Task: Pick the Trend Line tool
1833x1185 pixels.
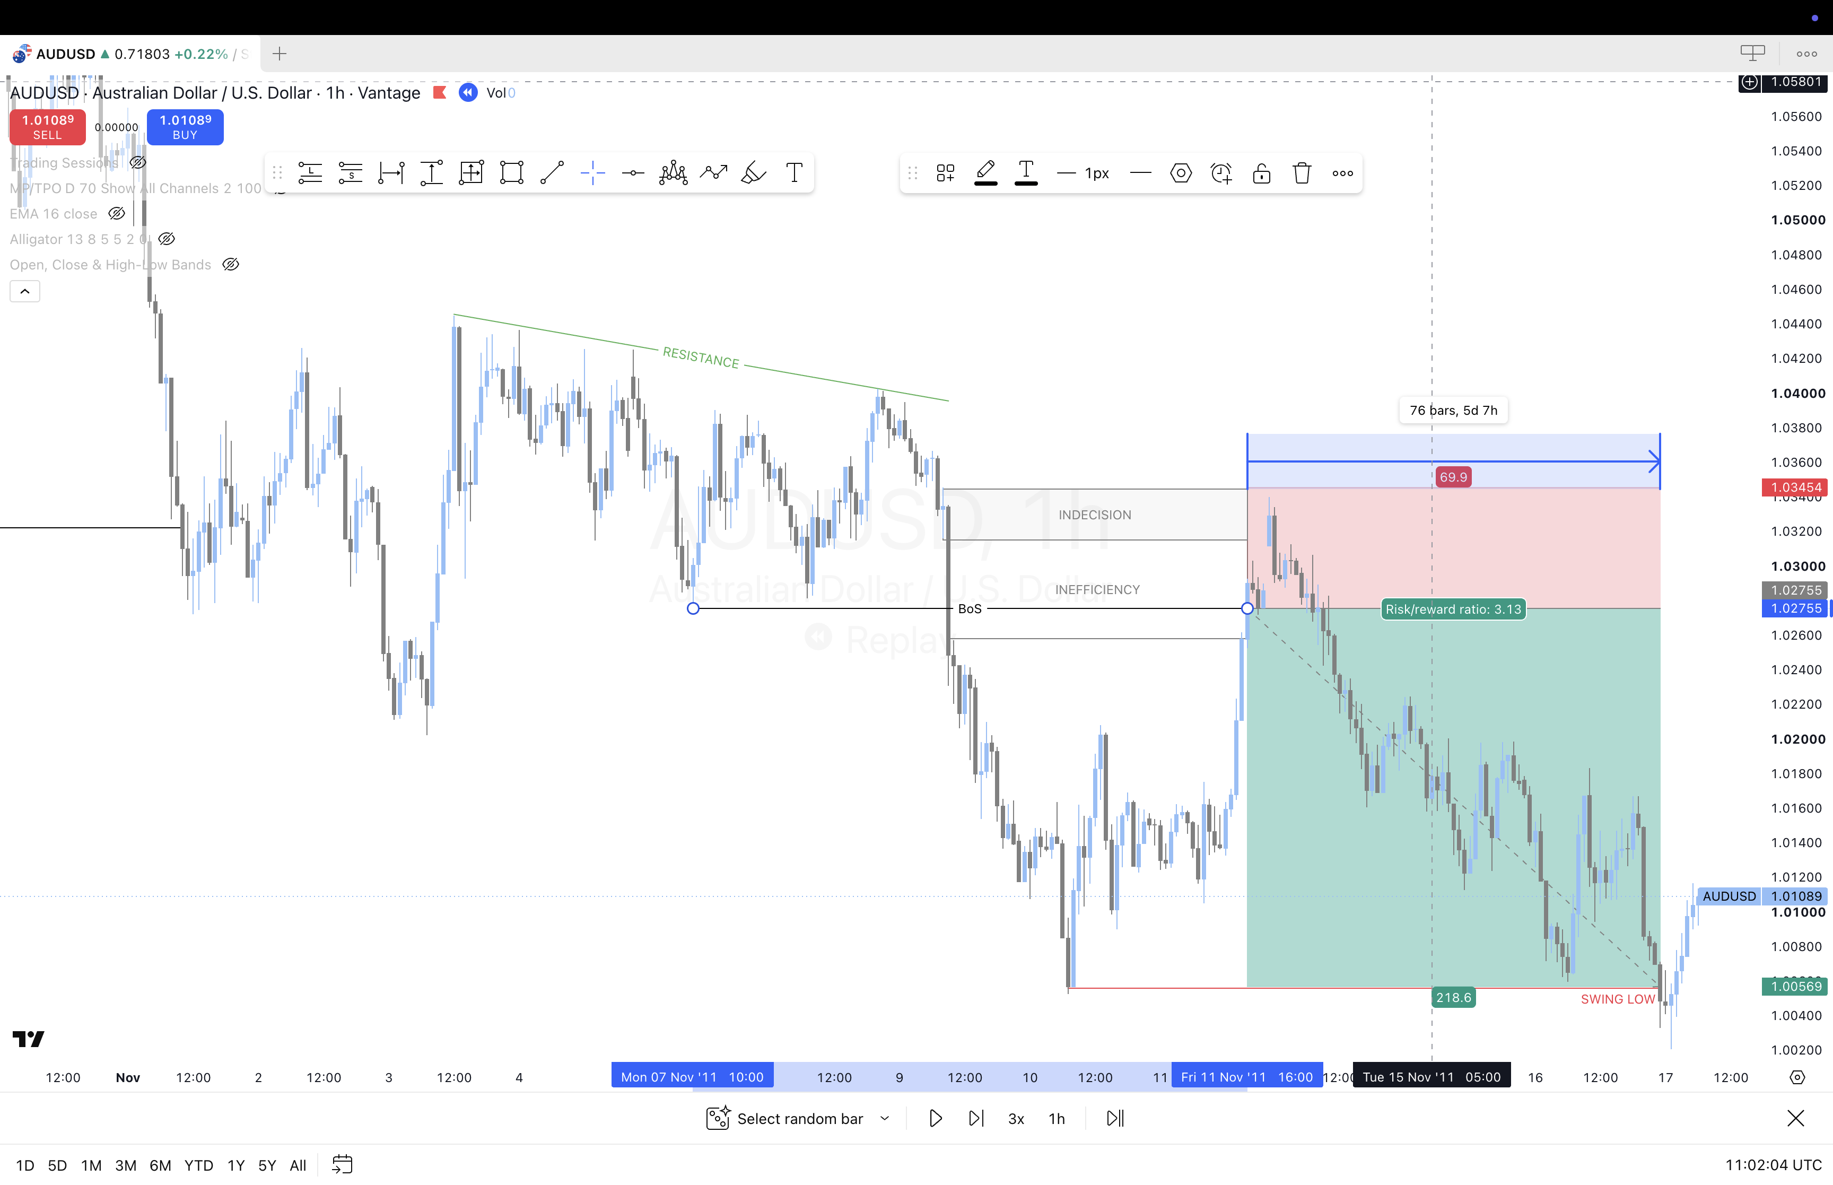Action: tap(552, 173)
